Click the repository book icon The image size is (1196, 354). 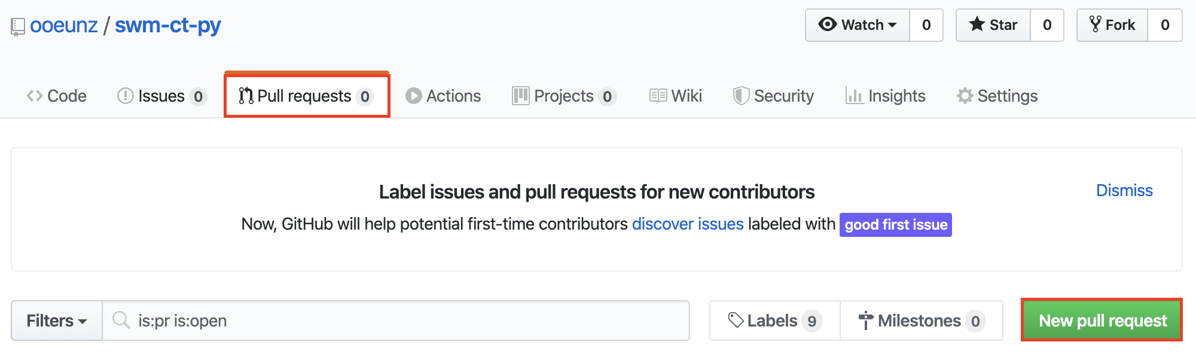tap(18, 27)
